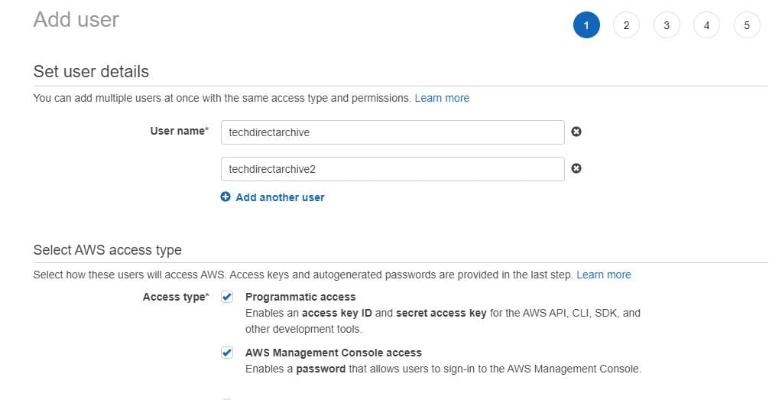Click the AWS Management Console access label
The image size is (782, 400).
[333, 353]
